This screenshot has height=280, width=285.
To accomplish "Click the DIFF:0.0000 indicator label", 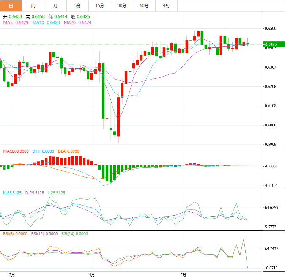I will [43, 151].
